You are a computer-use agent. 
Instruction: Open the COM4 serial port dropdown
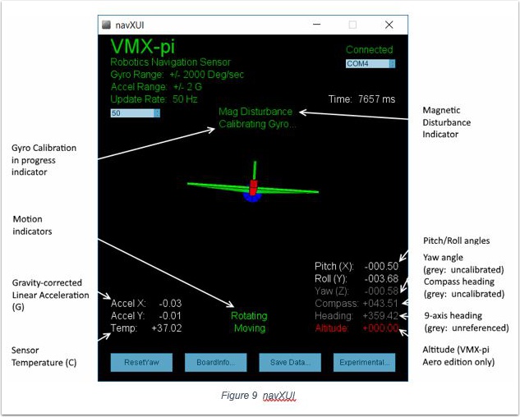pos(370,63)
